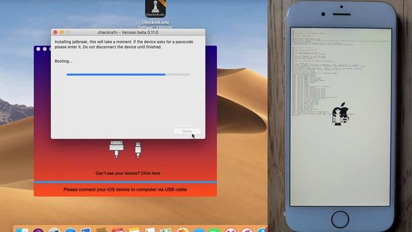The width and height of the screenshot is (412, 232).
Task: Click the blue jailbreak progress bar
Action: coord(128,75)
